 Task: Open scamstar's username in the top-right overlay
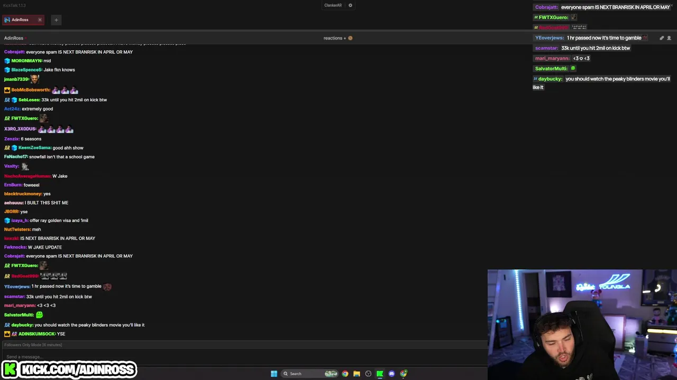(x=546, y=48)
